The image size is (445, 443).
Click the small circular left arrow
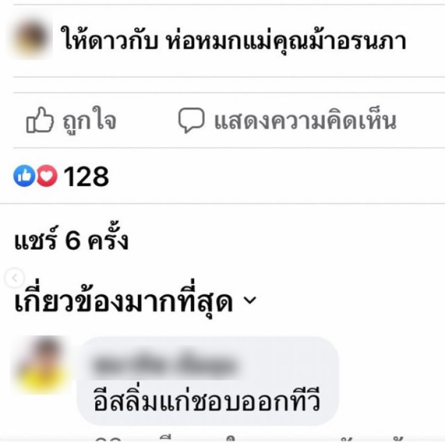pos(14,278)
